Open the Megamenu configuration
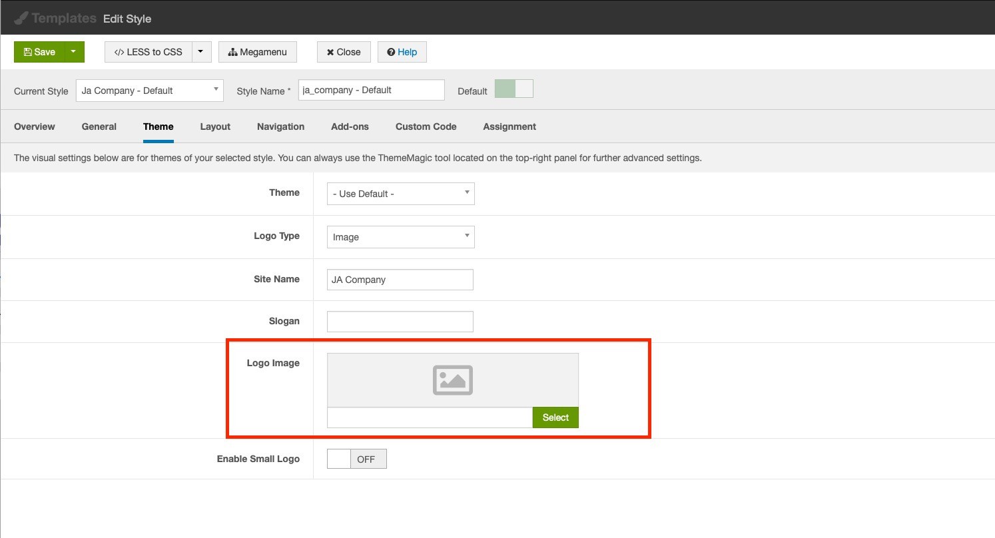This screenshot has width=995, height=538. tap(257, 52)
